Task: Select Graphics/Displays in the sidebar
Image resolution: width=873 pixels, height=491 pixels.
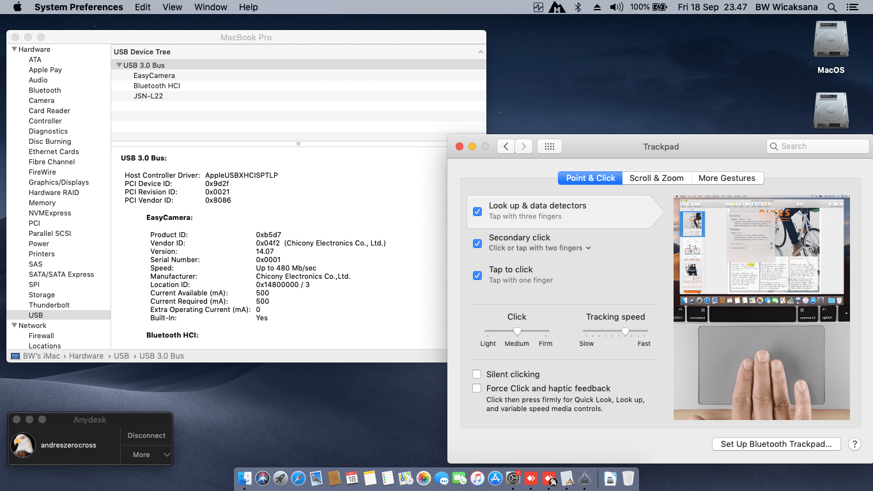Action: tap(59, 182)
